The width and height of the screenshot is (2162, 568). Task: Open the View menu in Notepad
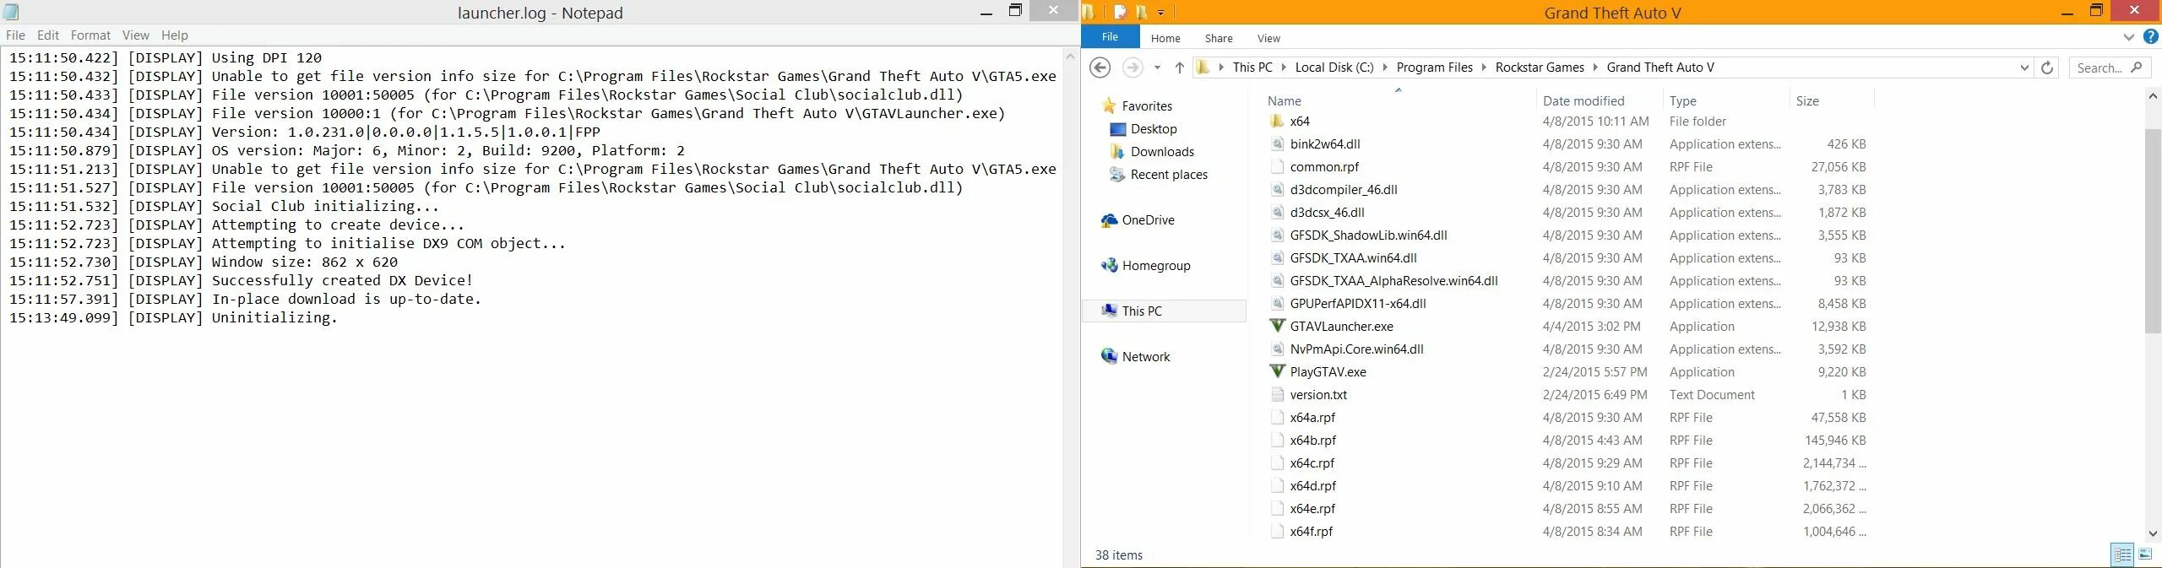(135, 35)
